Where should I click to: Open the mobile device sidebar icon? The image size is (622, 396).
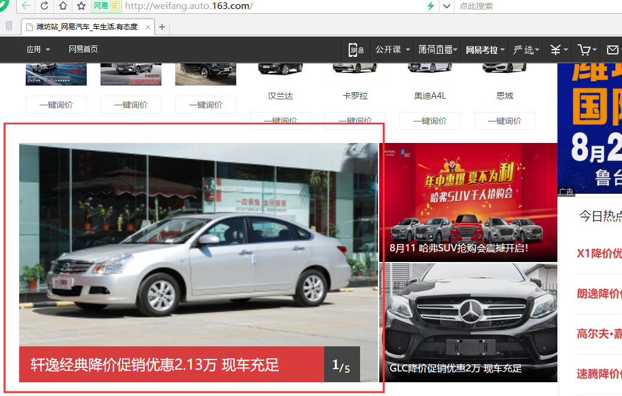(9, 26)
